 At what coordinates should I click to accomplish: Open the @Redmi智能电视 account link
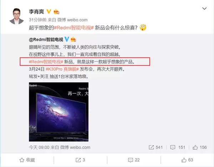tap(46, 40)
